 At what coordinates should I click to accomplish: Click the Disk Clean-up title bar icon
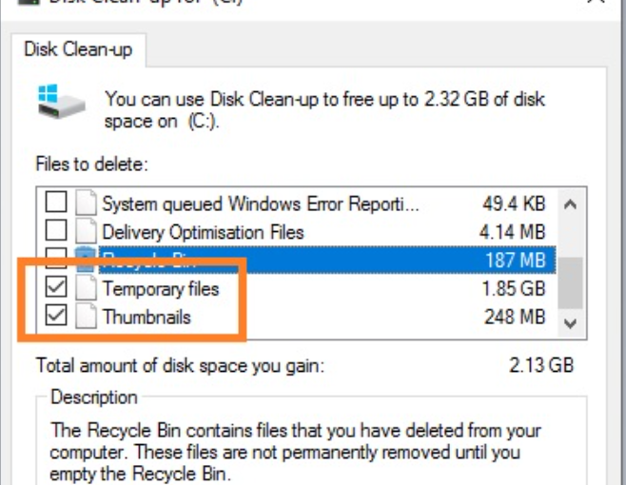[29, 2]
